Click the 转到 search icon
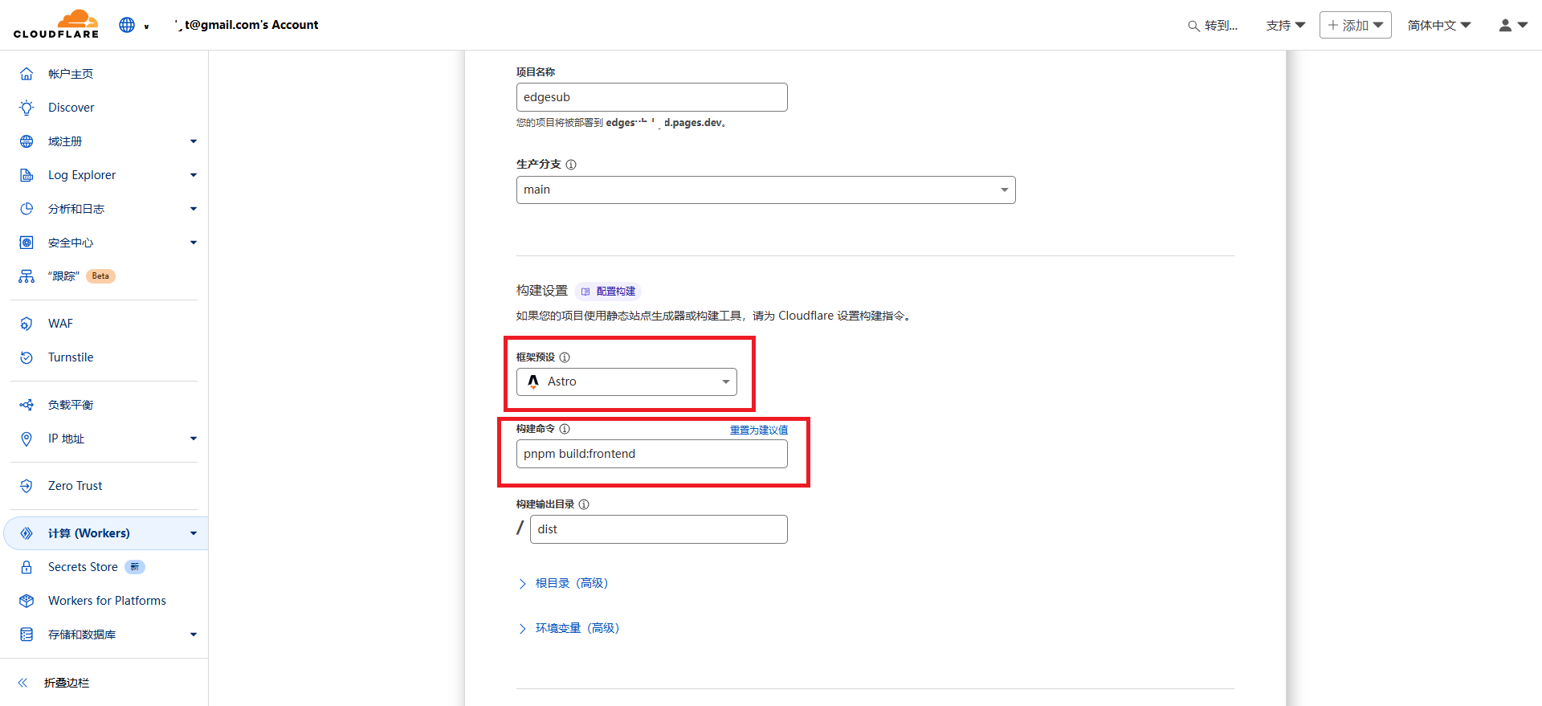 point(1193,26)
